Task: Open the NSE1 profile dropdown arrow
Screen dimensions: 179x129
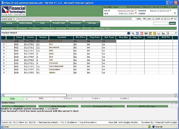Action: coord(27,99)
